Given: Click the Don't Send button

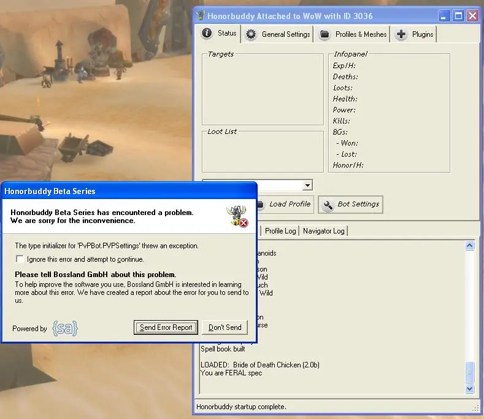Looking at the screenshot, I should click(225, 327).
